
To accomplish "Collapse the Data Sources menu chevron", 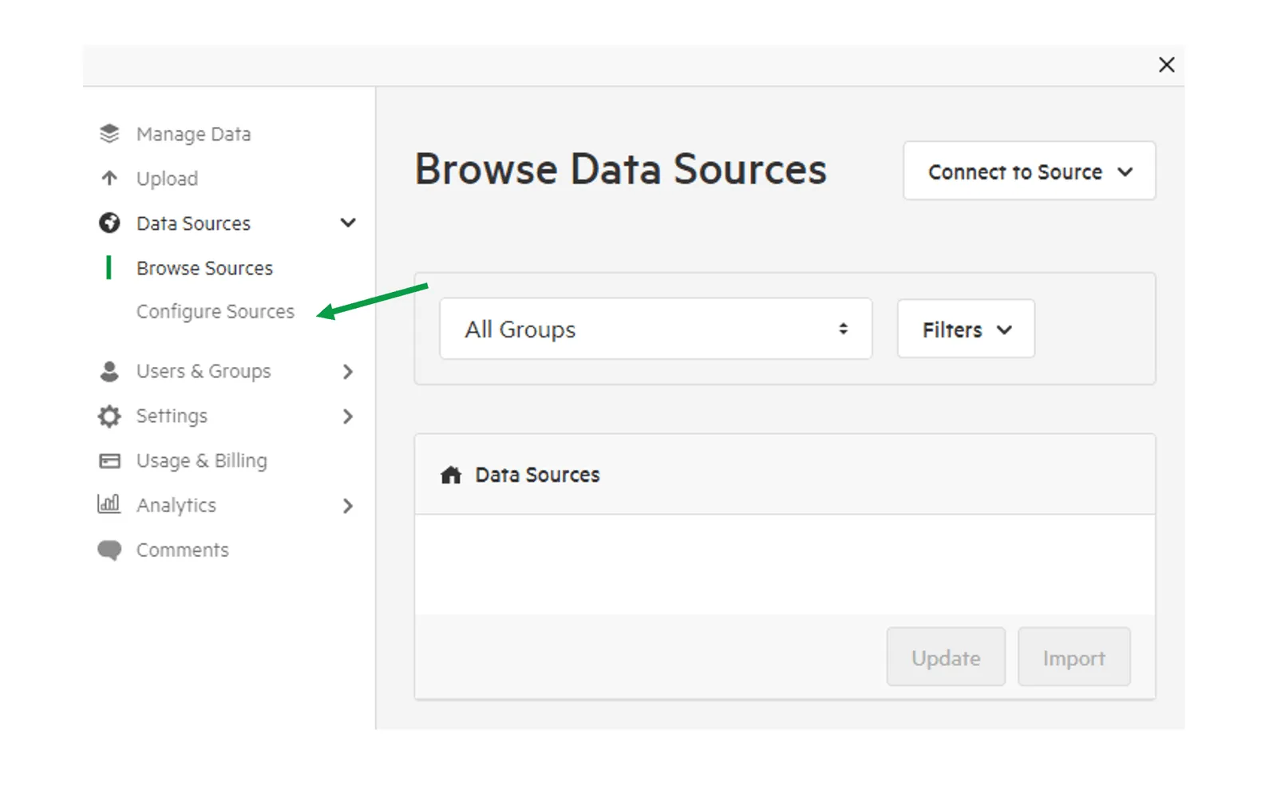I will (348, 223).
